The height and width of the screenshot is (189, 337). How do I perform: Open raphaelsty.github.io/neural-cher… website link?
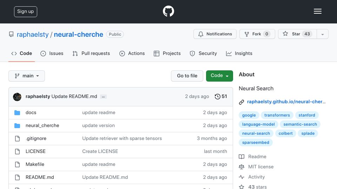[286, 102]
